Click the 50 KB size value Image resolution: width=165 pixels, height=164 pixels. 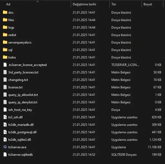157,72
